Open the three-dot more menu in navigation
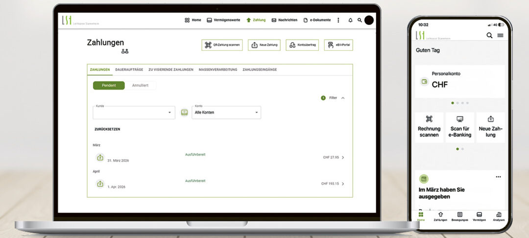This screenshot has width=529, height=238. tap(338, 20)
